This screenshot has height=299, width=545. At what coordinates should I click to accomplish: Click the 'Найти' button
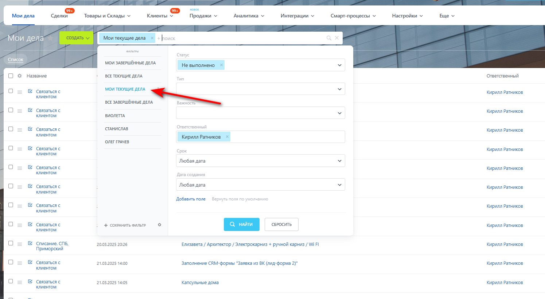click(x=241, y=224)
